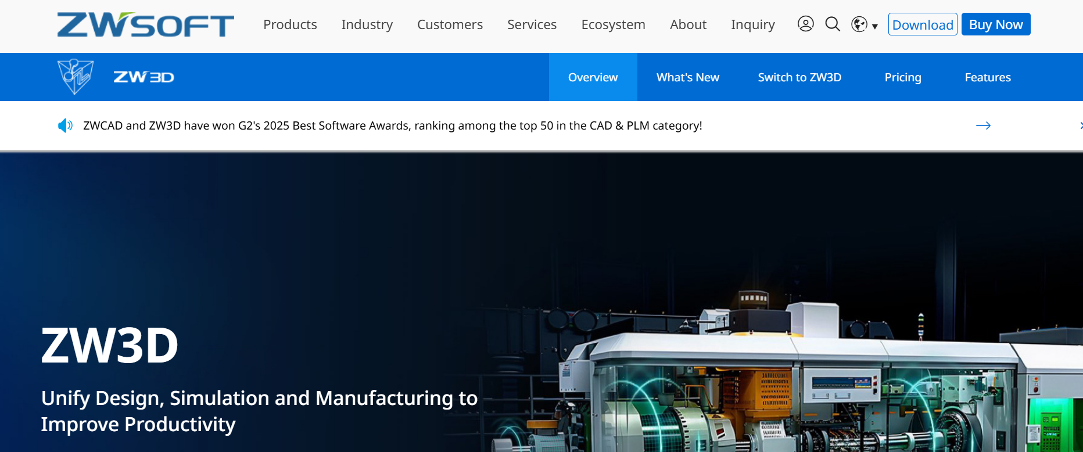This screenshot has height=452, width=1083.
Task: Open the user account icon
Action: point(805,24)
